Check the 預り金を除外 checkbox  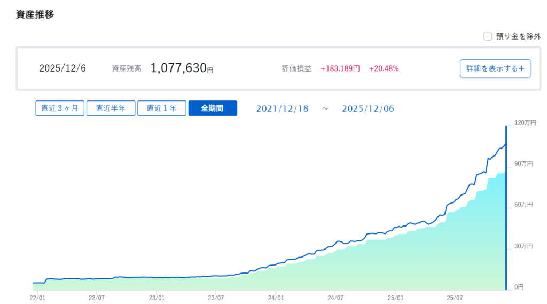(x=487, y=36)
